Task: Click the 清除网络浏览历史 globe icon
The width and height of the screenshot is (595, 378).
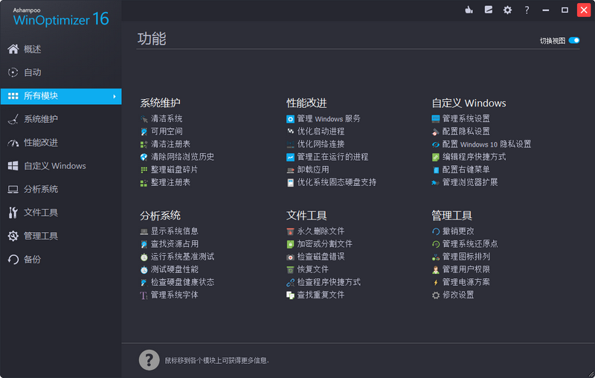Action: tap(144, 157)
